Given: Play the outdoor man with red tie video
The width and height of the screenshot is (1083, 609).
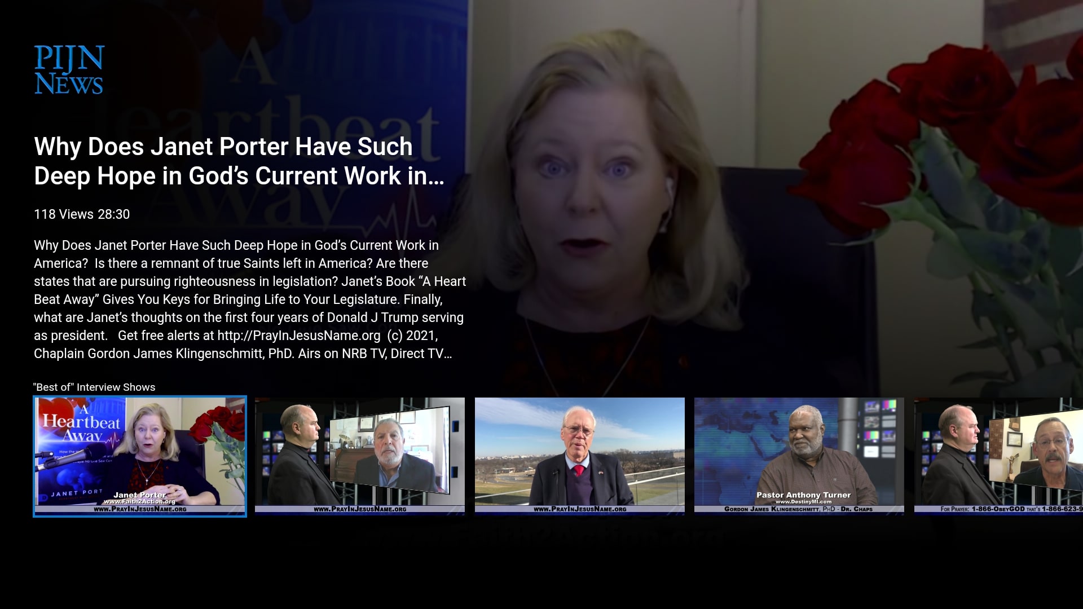Looking at the screenshot, I should point(580,456).
